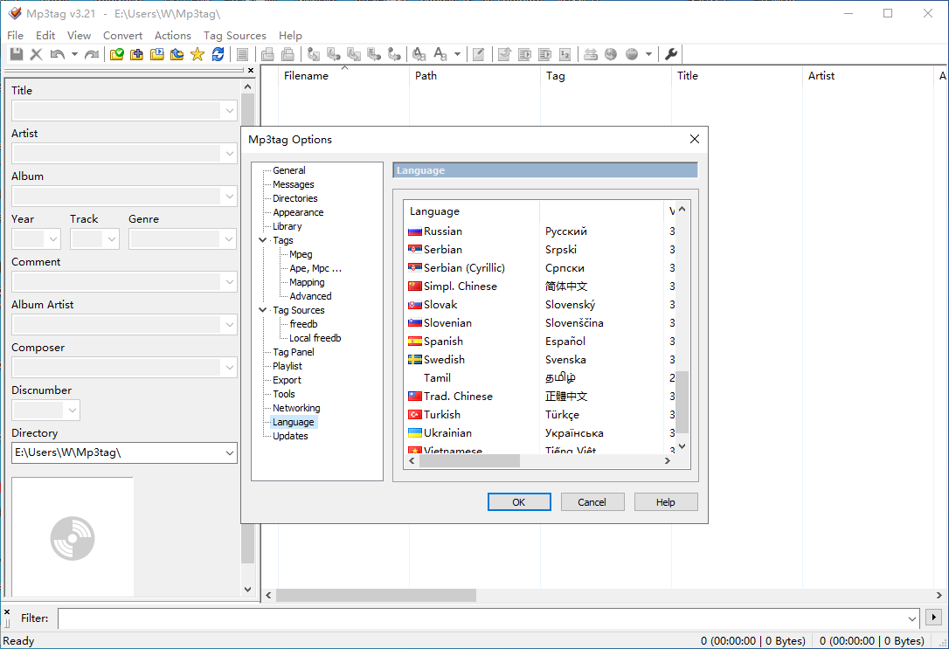Click the Text file to Tag icon
Image resolution: width=949 pixels, height=649 pixels.
(374, 54)
